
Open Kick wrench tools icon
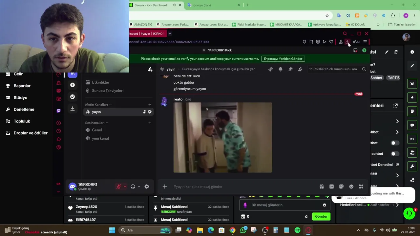(x=412, y=167)
